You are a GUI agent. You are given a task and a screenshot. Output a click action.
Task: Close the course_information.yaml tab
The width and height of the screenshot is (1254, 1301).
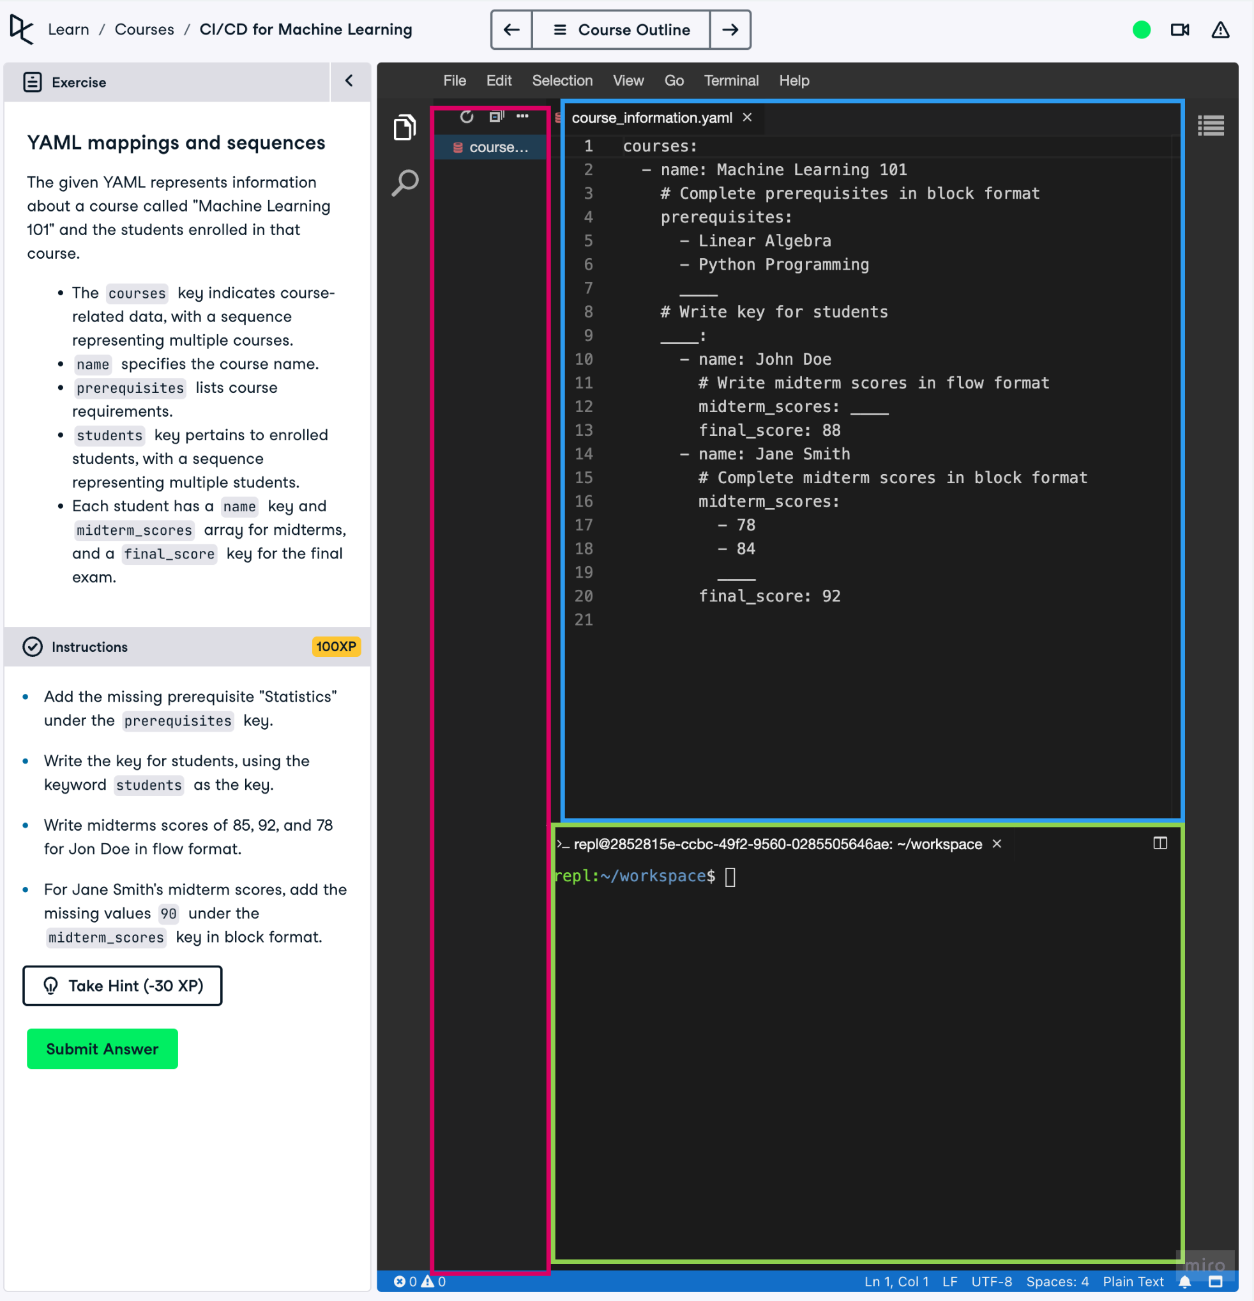tap(748, 118)
